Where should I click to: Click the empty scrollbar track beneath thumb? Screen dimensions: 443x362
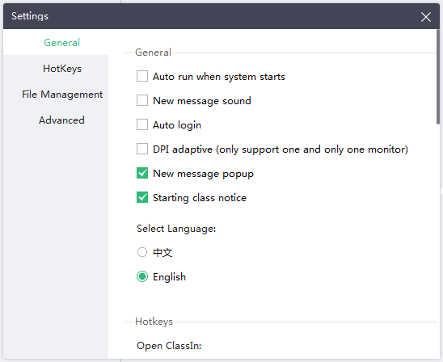point(438,242)
